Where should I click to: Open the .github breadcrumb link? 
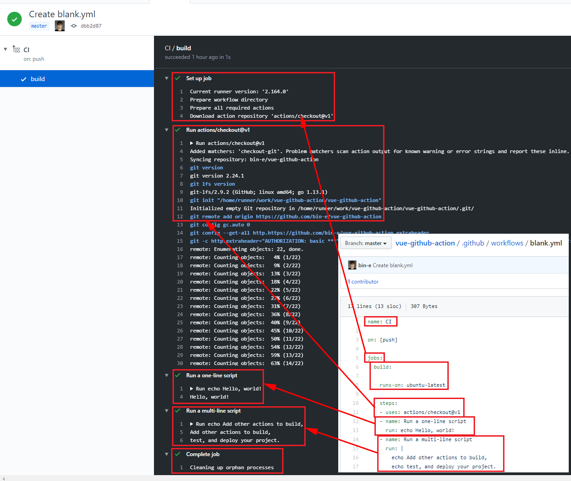[473, 243]
